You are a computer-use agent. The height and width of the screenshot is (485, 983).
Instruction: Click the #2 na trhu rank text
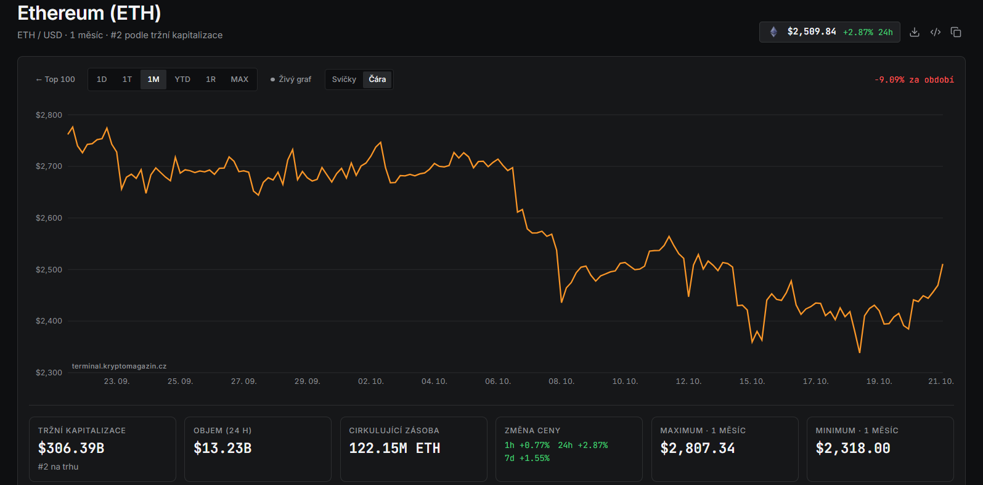pos(59,467)
